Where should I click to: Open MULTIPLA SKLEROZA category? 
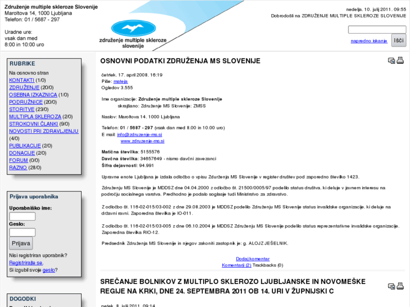click(x=35, y=117)
